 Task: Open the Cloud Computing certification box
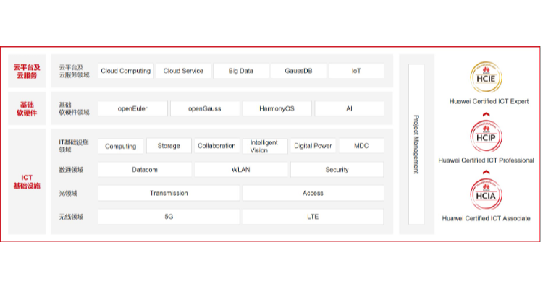pyautogui.click(x=125, y=71)
